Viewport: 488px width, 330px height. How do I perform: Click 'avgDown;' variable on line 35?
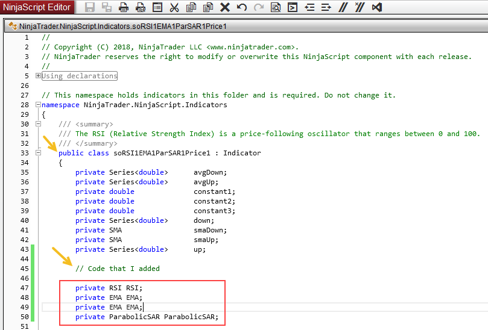tap(210, 172)
